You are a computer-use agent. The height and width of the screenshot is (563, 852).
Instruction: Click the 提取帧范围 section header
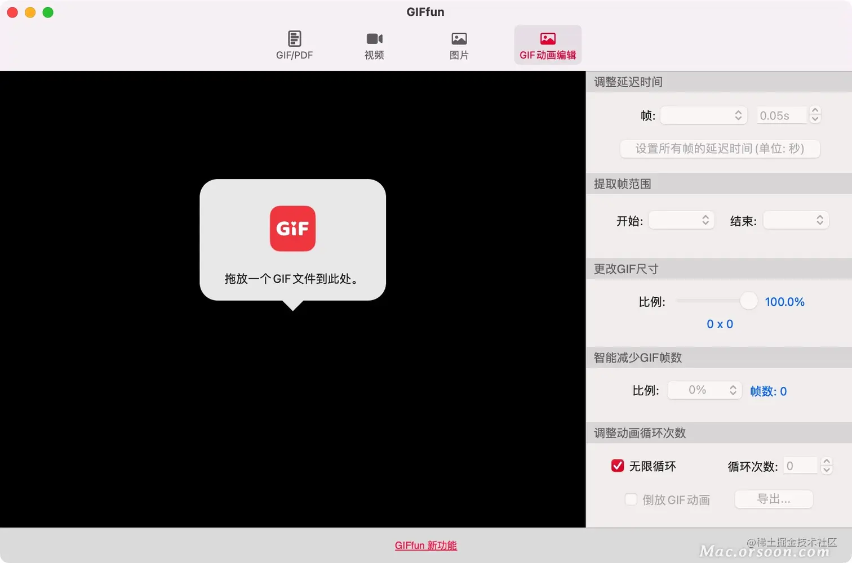coord(719,184)
